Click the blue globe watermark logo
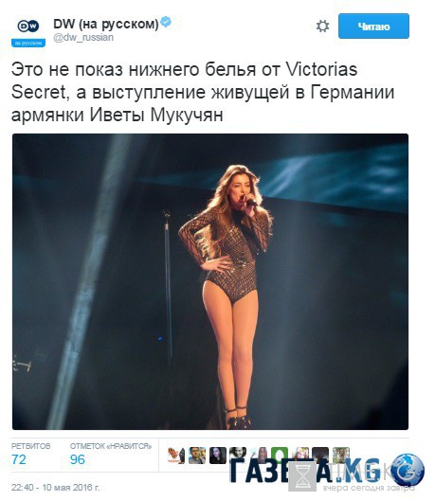This screenshot has height=501, width=435. pyautogui.click(x=408, y=470)
